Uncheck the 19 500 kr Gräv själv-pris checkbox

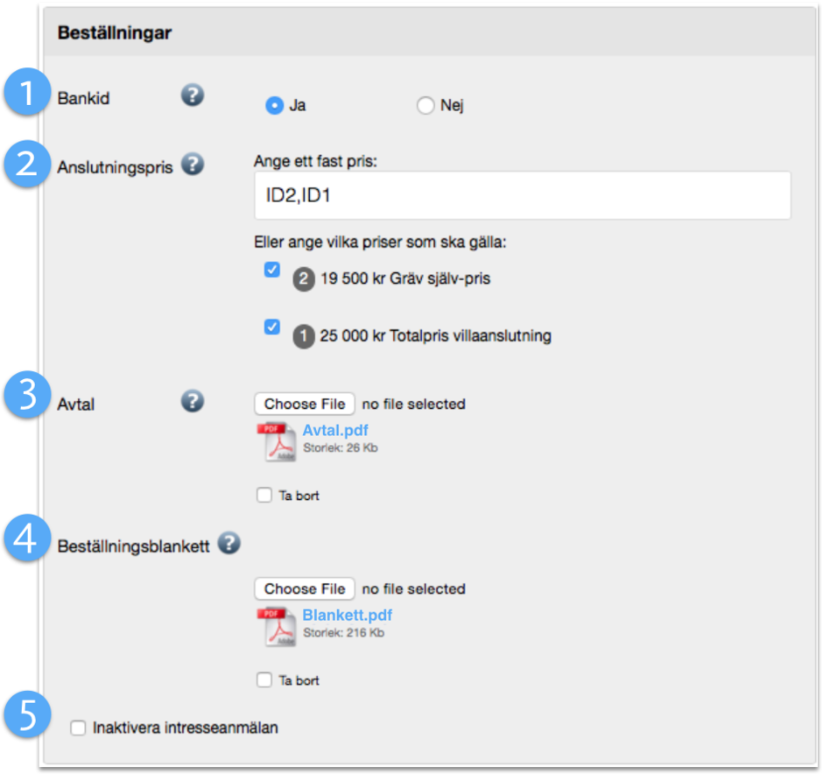coord(271,271)
